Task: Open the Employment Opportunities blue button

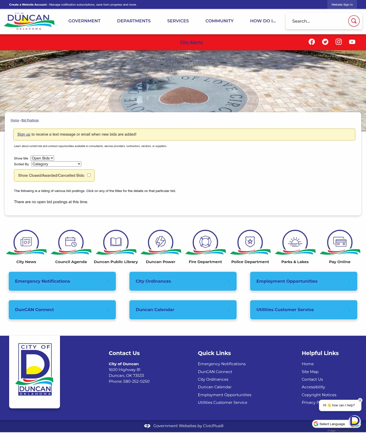Action: [304, 281]
